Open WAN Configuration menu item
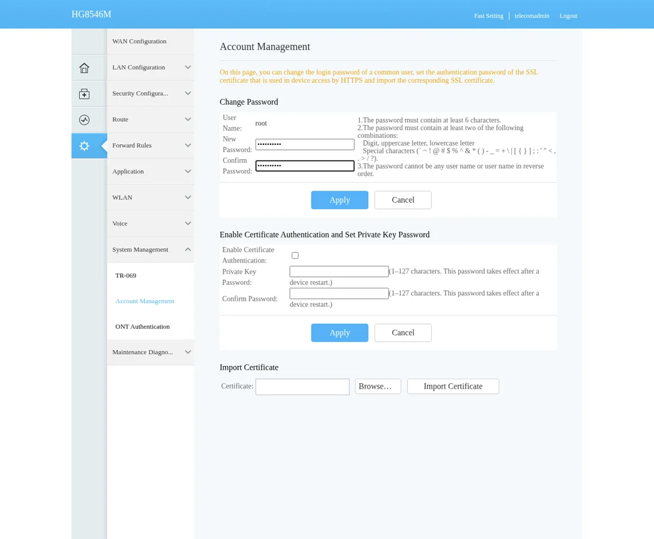The image size is (654, 539). coord(150,41)
